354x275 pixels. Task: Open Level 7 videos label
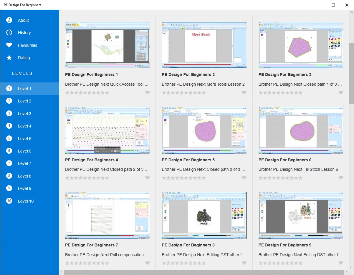pyautogui.click(x=24, y=163)
